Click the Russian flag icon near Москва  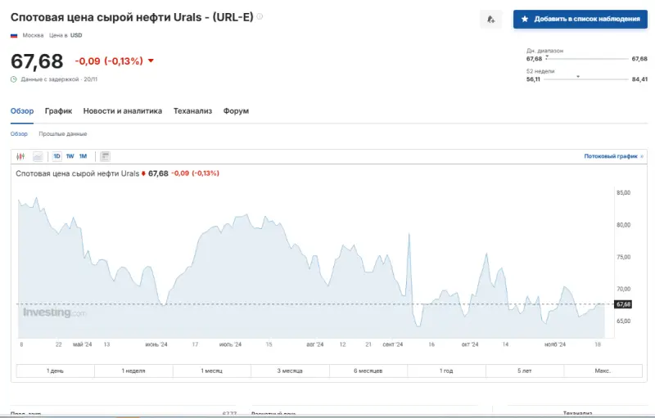[14, 35]
